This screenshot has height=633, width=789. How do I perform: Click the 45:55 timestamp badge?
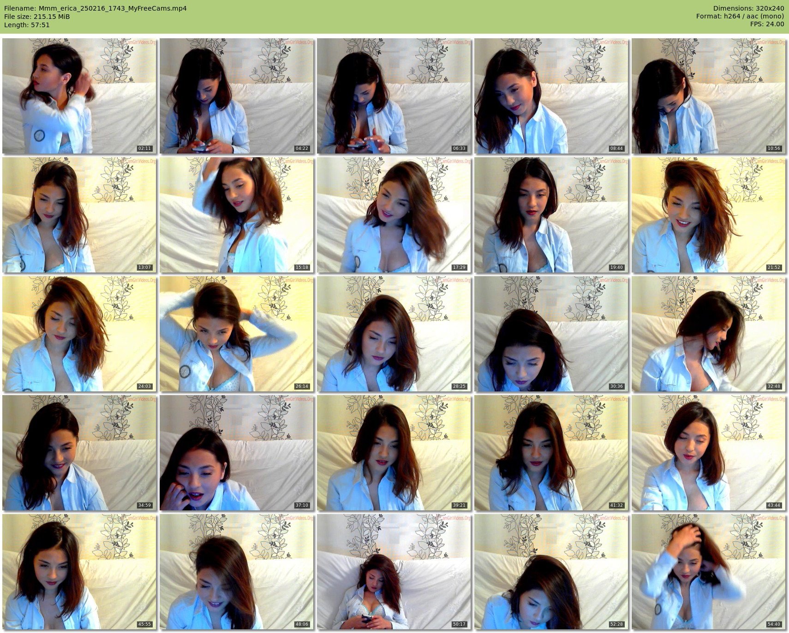click(144, 624)
